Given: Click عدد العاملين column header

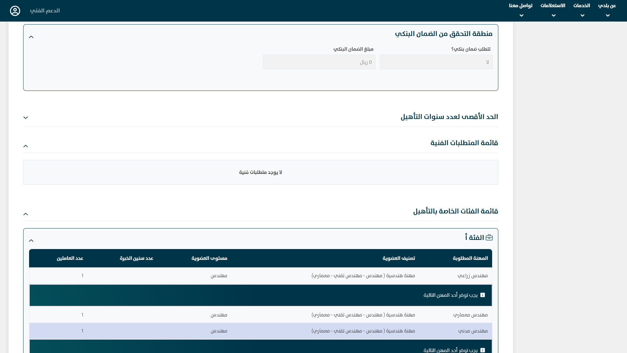Looking at the screenshot, I should 70,259.
